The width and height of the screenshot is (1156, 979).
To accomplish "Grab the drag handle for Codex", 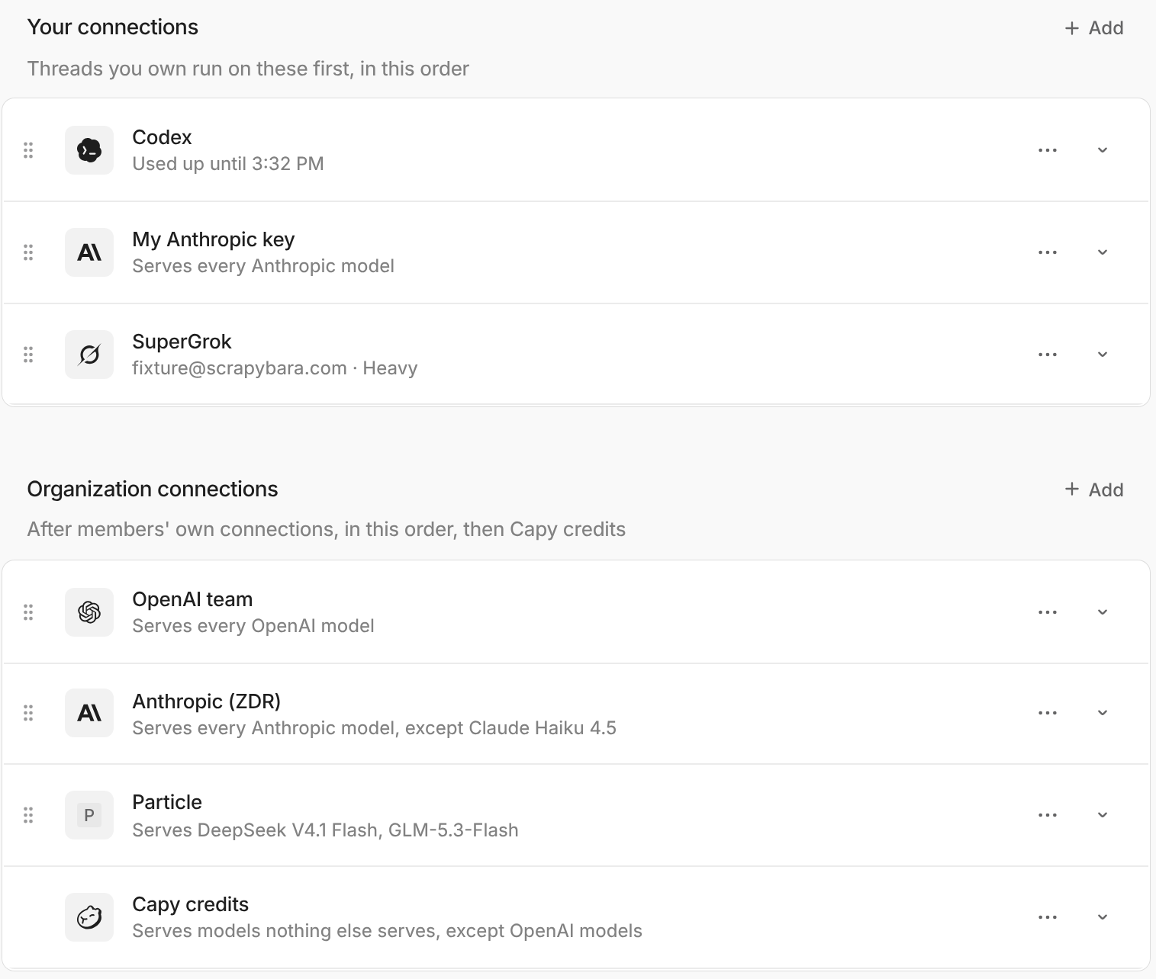I will tap(28, 150).
